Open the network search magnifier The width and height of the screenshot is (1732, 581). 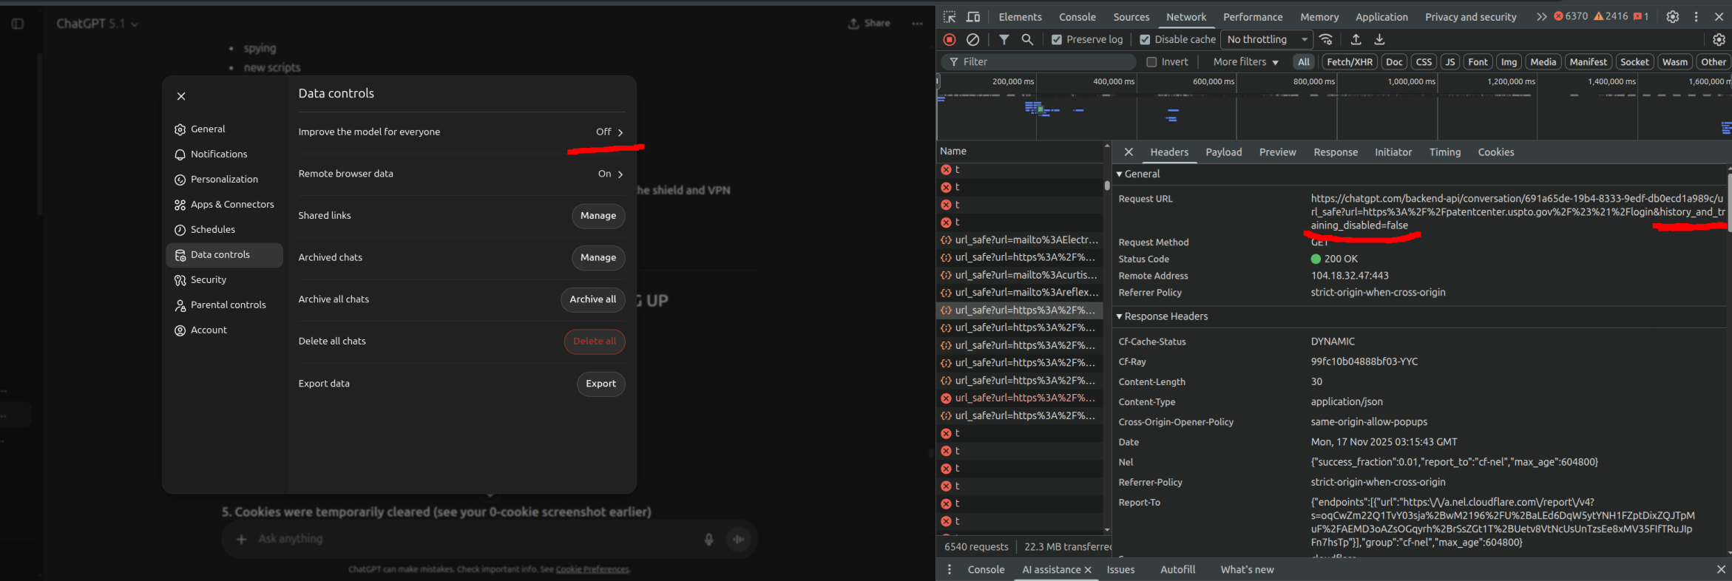(1027, 40)
